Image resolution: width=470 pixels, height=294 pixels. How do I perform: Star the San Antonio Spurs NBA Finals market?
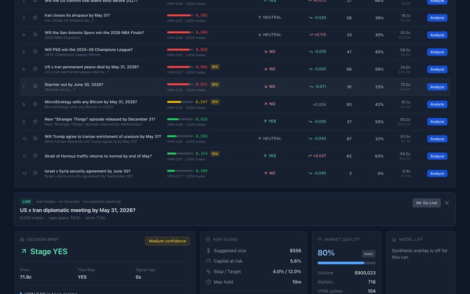tap(36, 34)
